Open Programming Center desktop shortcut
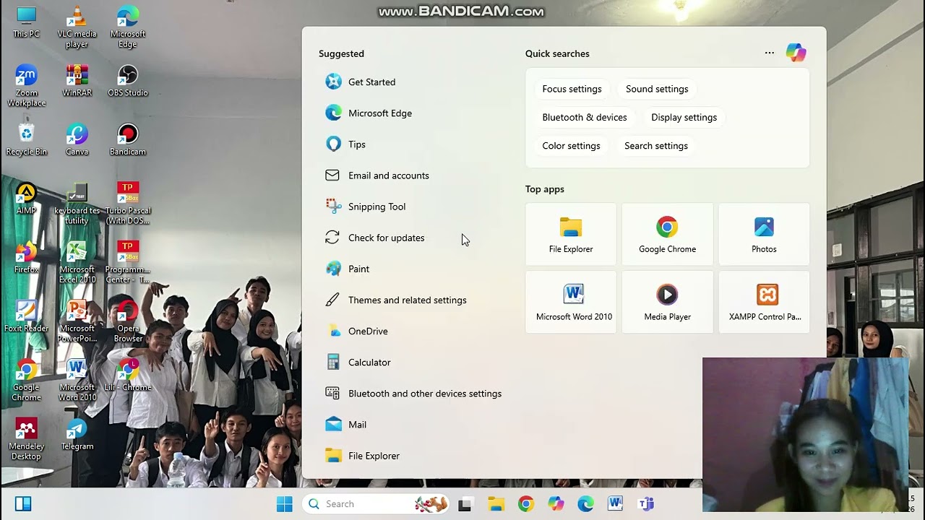This screenshot has height=520, width=925. [x=128, y=263]
